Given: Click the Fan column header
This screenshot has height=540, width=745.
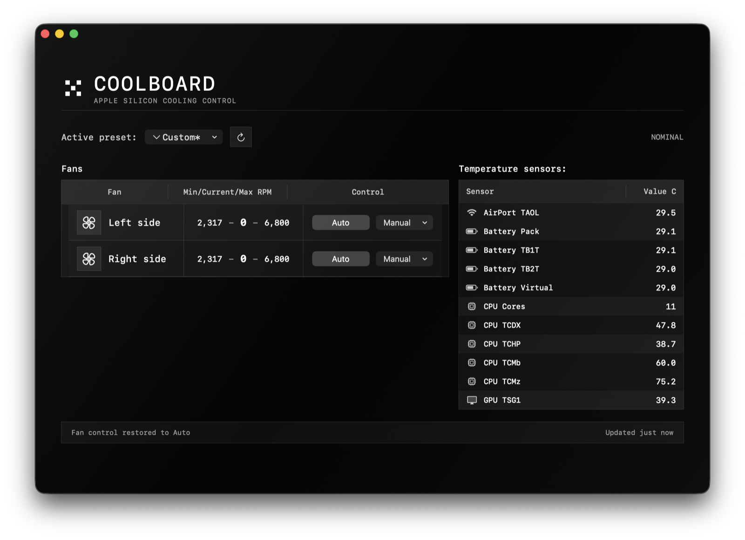Looking at the screenshot, I should pos(115,192).
